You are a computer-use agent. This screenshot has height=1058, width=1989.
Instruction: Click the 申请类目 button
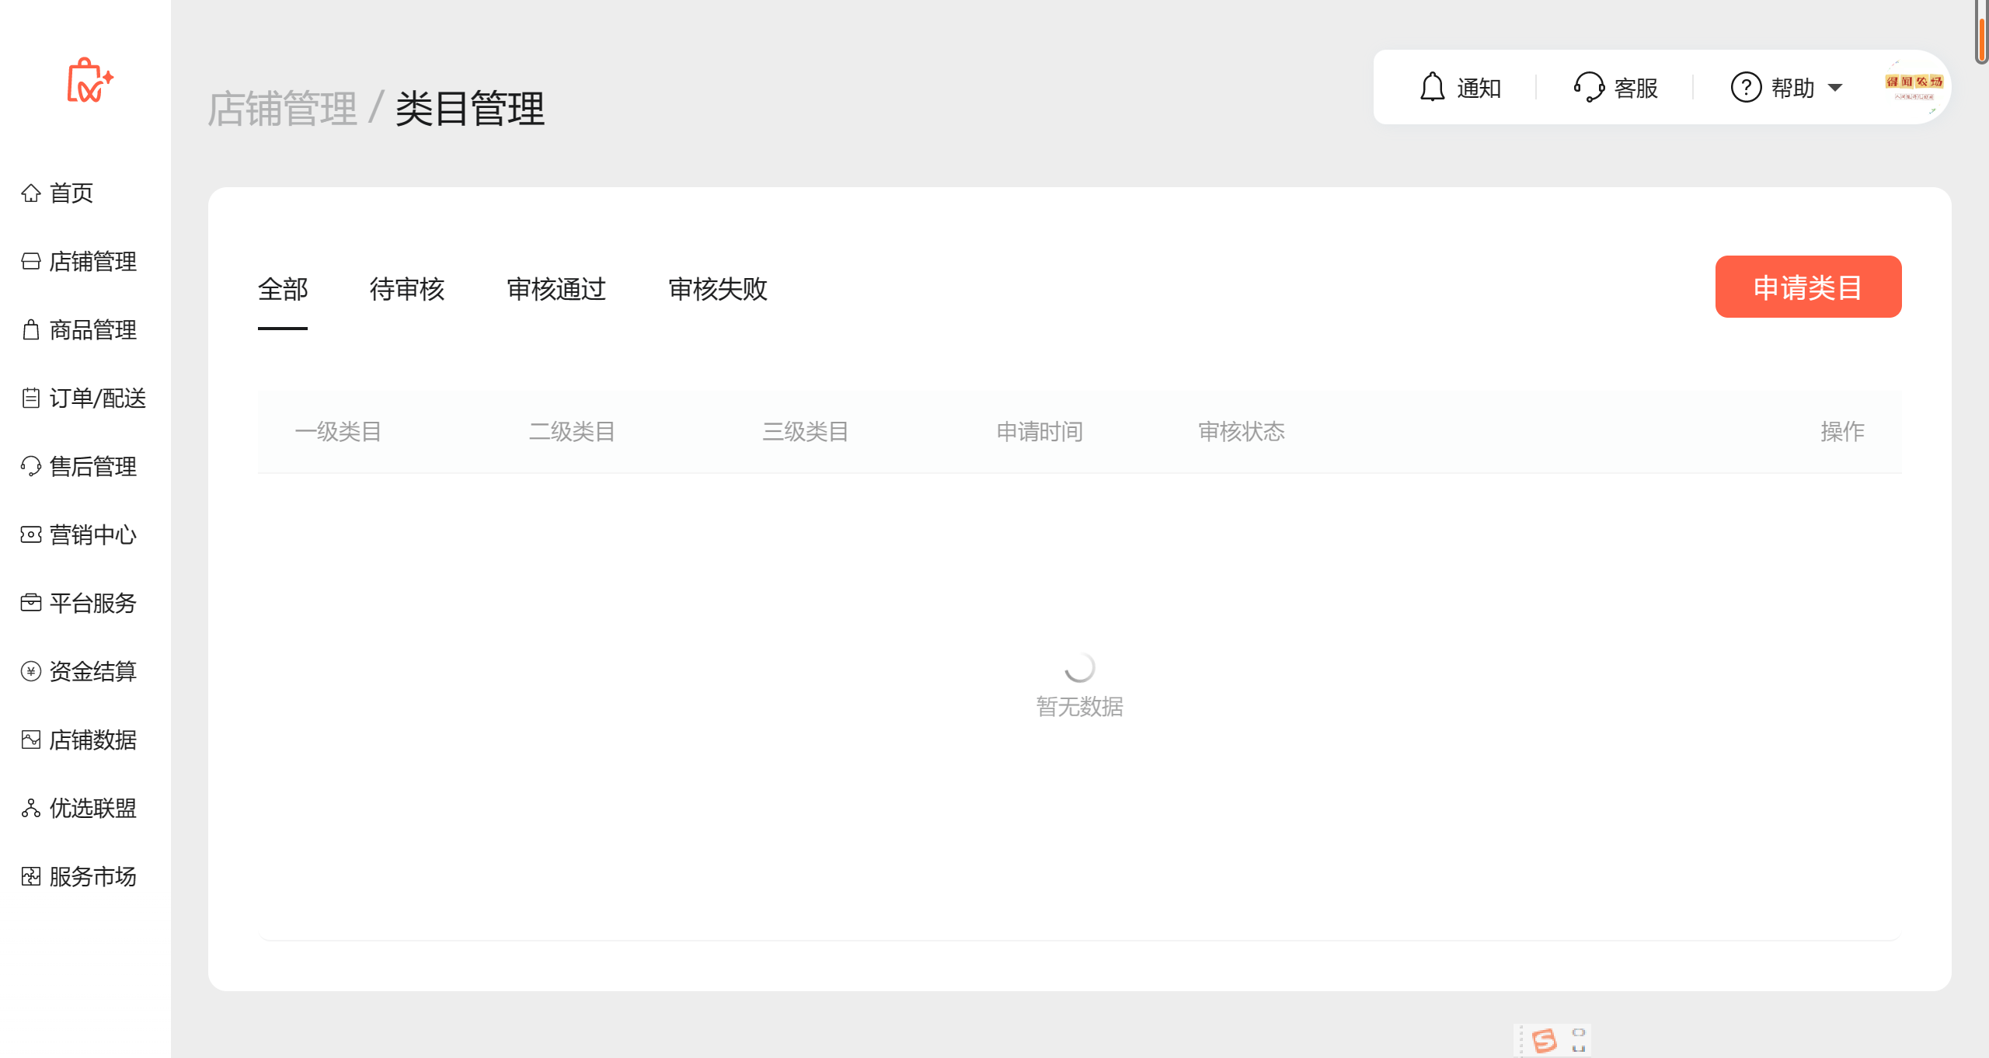point(1807,287)
